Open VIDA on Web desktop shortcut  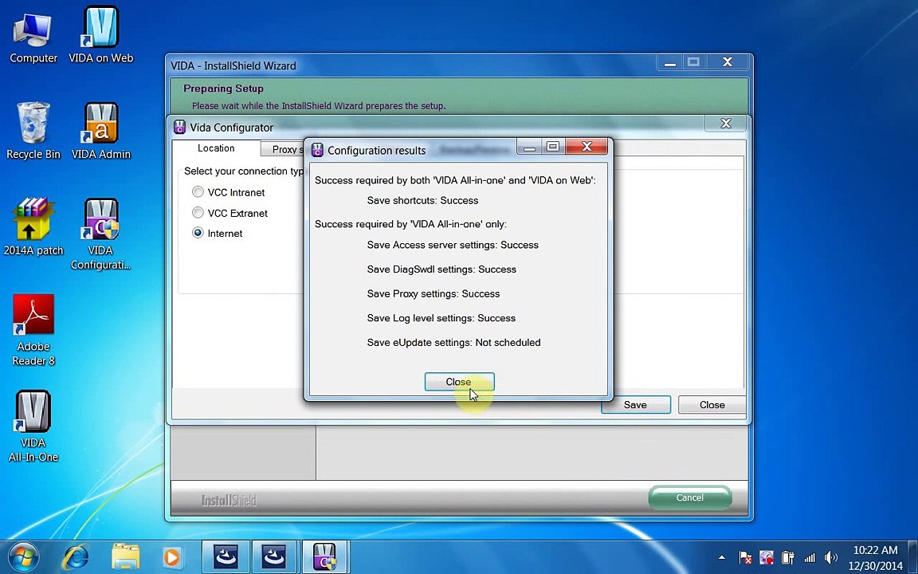pyautogui.click(x=100, y=35)
